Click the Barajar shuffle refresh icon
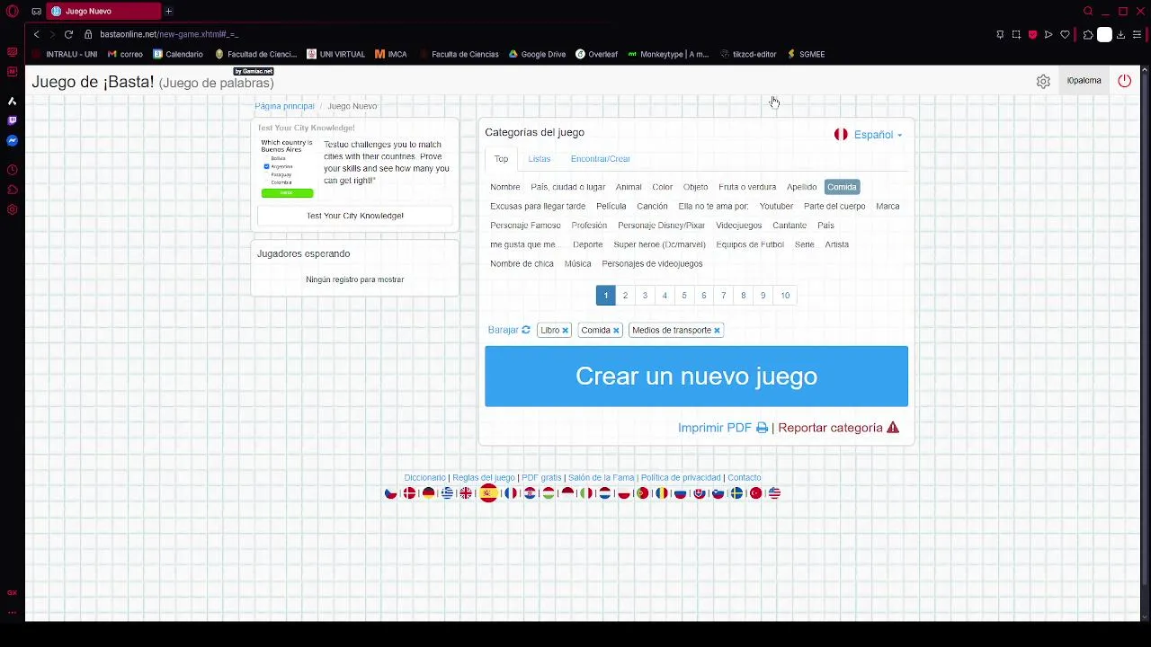Screen dimensions: 1151x647 coord(526,330)
